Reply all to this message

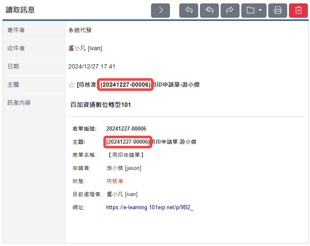209,11
